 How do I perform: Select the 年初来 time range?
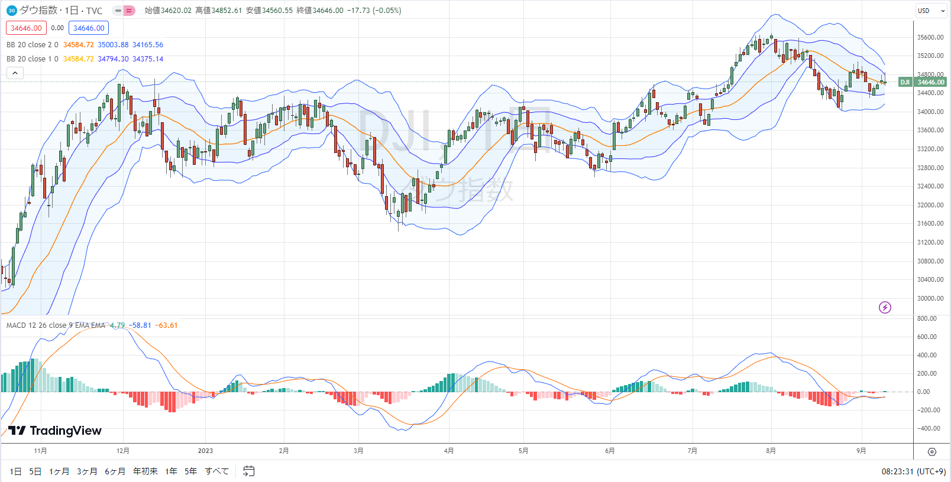tap(145, 471)
